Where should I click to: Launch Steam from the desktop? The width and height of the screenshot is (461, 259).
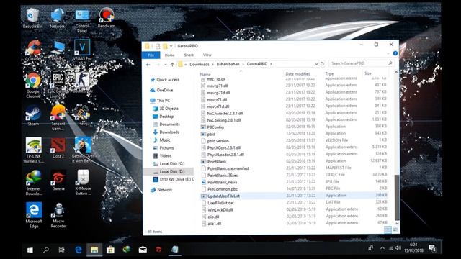tap(33, 116)
